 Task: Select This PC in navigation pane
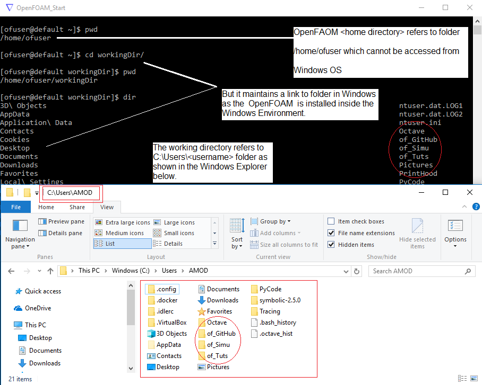pyautogui.click(x=30, y=325)
